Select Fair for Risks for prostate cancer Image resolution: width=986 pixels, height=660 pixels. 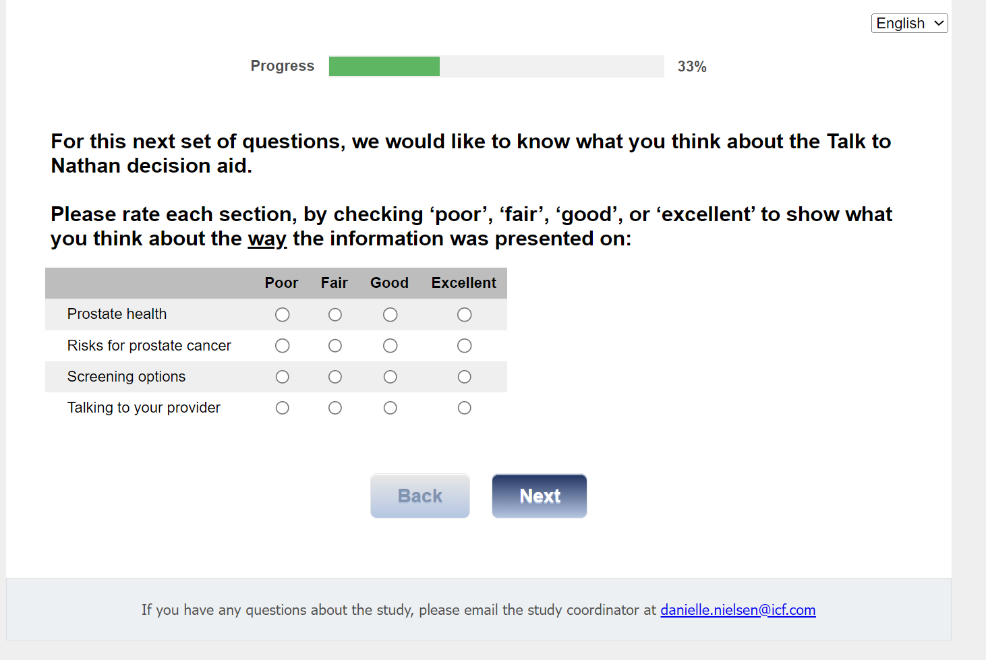coord(335,346)
